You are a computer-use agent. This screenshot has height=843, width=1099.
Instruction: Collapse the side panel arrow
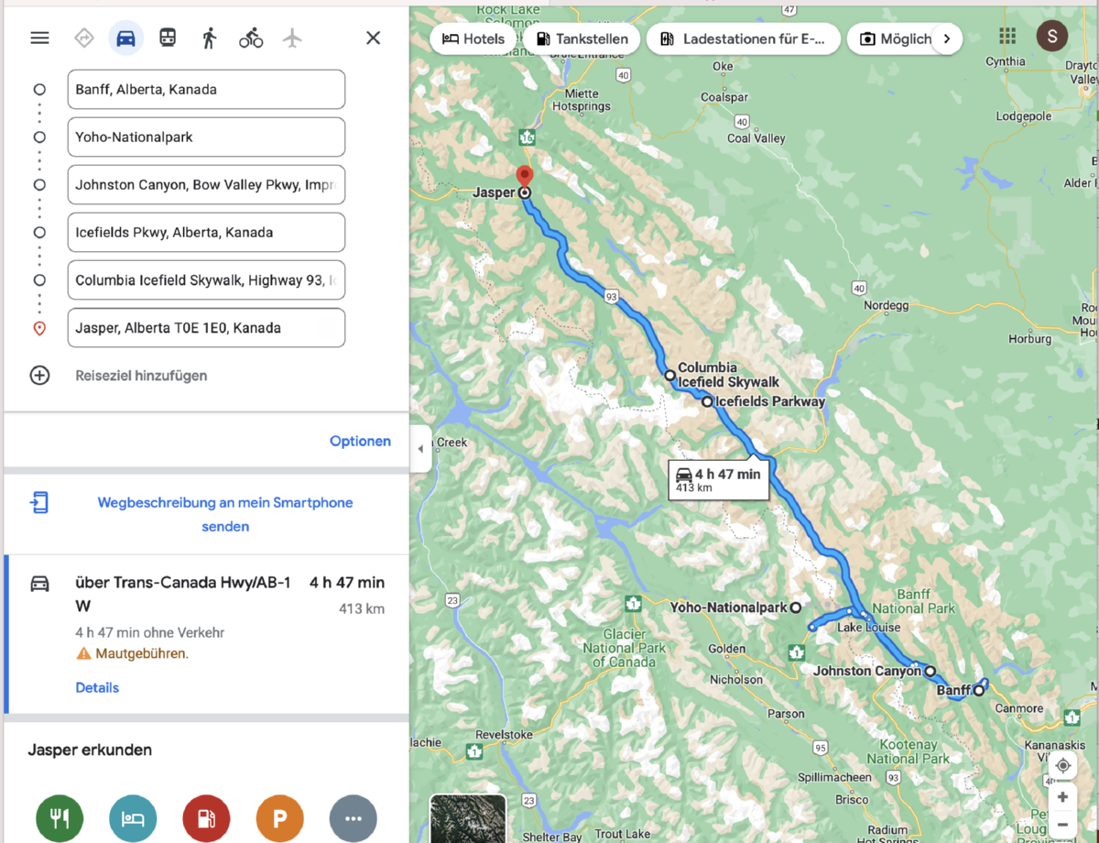coord(420,449)
